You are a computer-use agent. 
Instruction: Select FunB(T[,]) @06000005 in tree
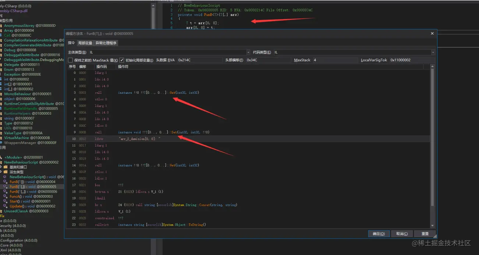click(x=33, y=187)
